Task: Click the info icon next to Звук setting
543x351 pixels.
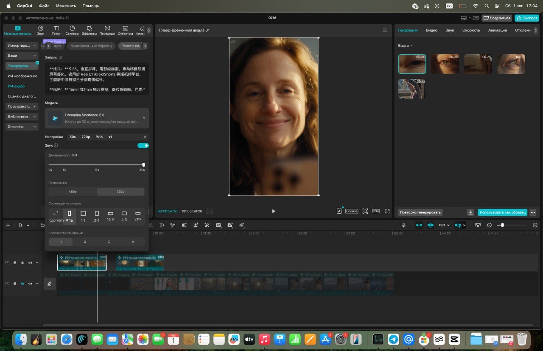Action: tap(56, 145)
